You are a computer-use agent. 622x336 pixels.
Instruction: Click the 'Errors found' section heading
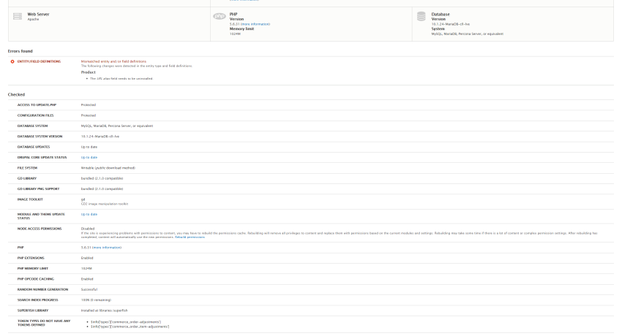click(20, 51)
